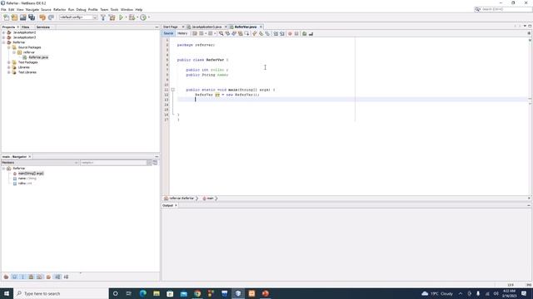Click the Save All toolbar icon
533x299 pixels.
pos(32,17)
